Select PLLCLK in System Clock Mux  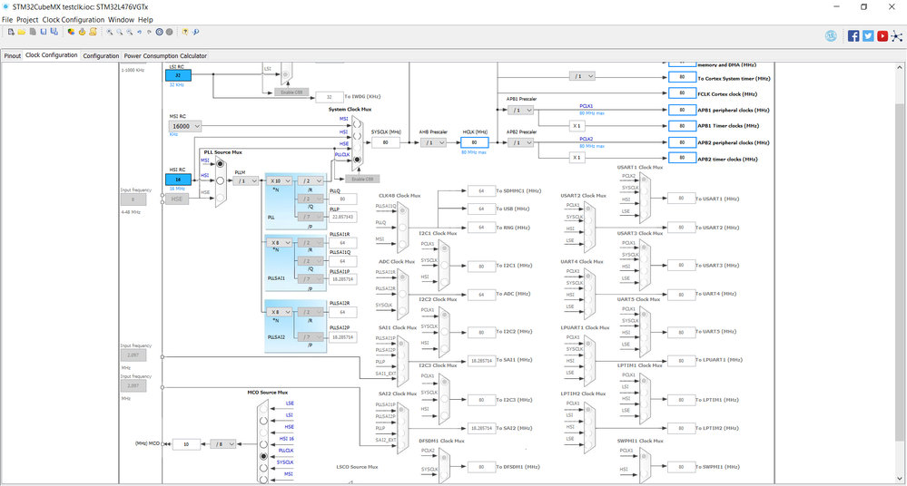pos(357,160)
